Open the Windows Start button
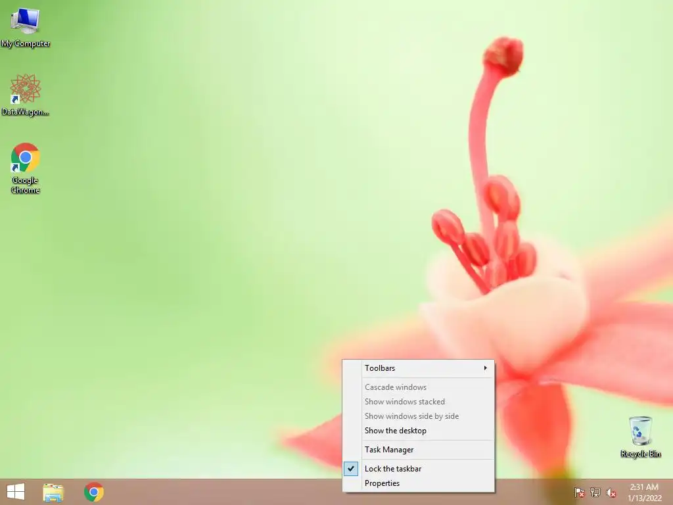Screen dimensions: 673x505 tap(16, 492)
